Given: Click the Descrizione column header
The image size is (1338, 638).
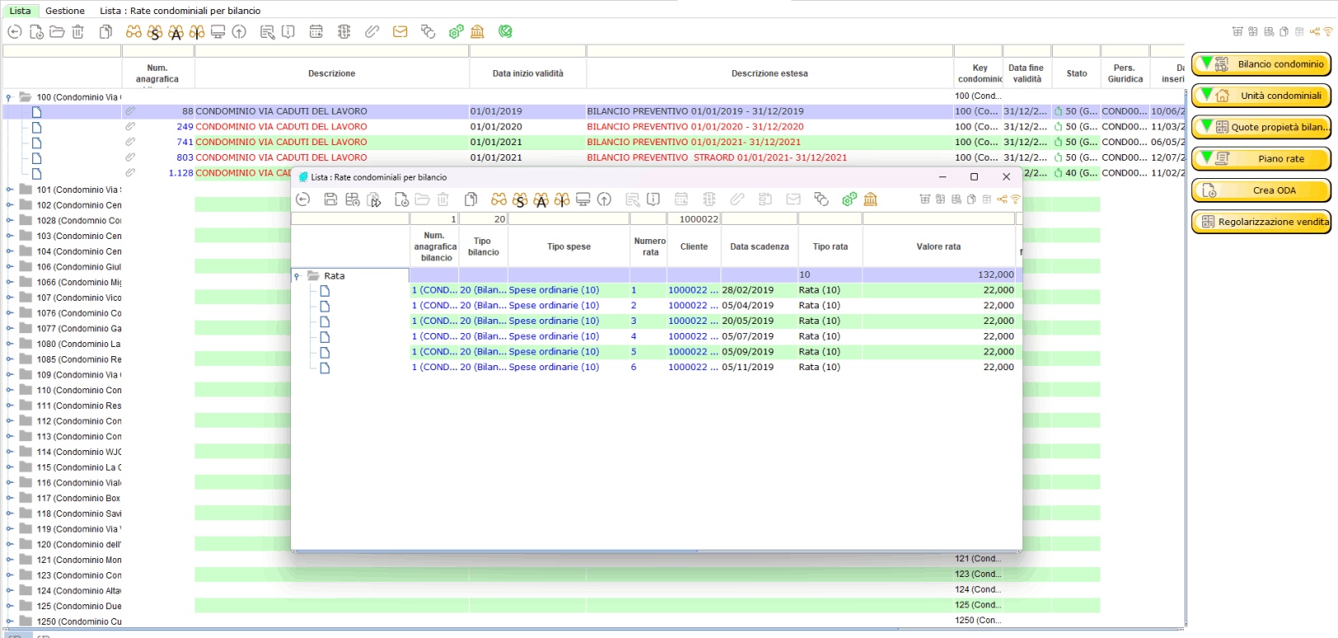Looking at the screenshot, I should point(331,73).
